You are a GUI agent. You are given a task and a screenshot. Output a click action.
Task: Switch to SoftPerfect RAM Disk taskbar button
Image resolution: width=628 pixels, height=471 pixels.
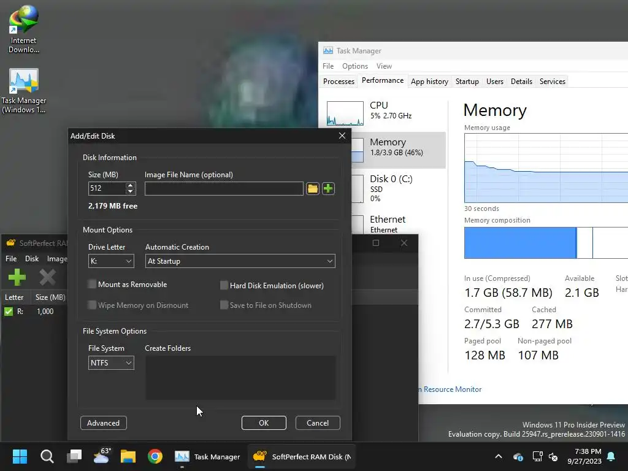(302, 456)
